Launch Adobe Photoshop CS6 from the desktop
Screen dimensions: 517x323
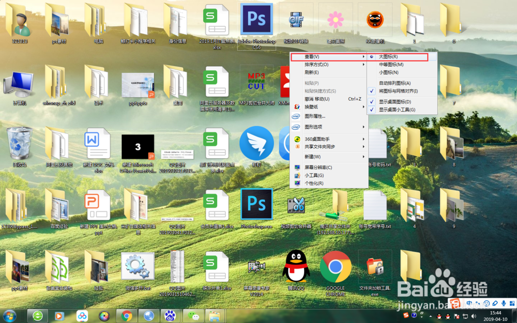(x=256, y=19)
